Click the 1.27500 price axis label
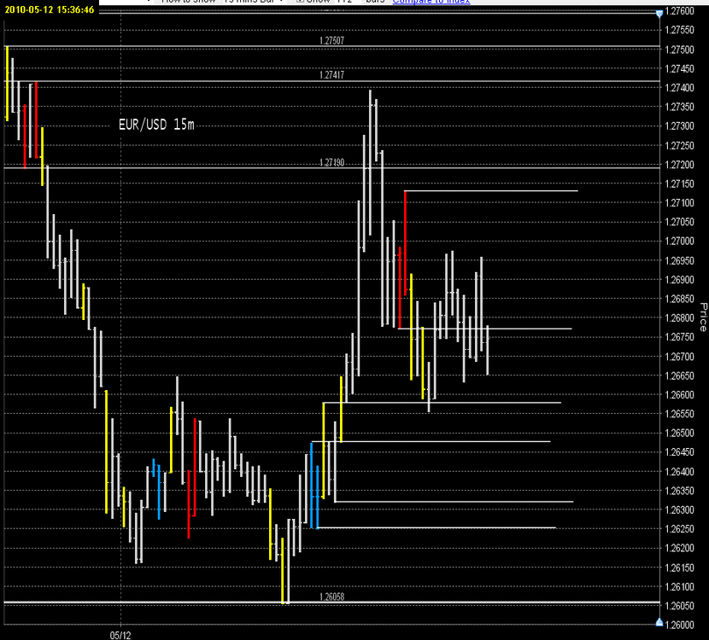Image resolution: width=709 pixels, height=640 pixels. (680, 49)
